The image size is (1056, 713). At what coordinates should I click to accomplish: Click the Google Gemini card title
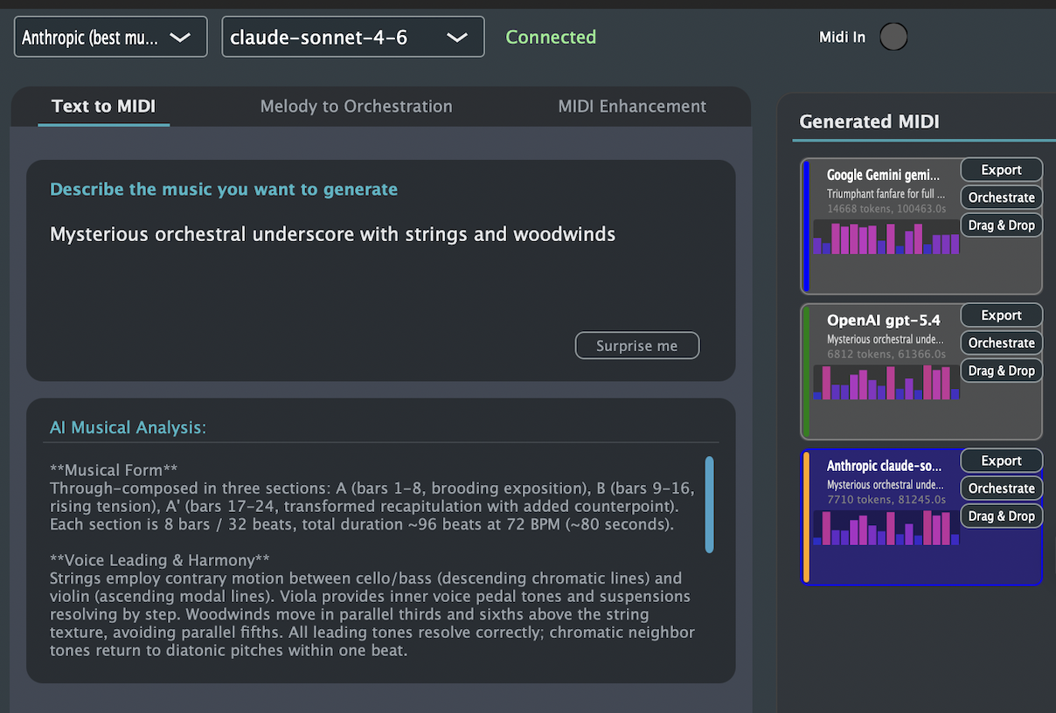[x=884, y=176]
